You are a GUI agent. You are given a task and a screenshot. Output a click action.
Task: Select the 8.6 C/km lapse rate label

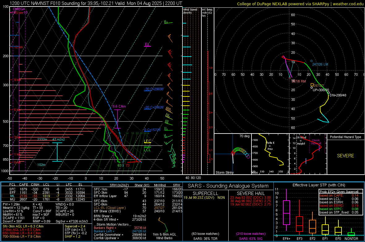[119, 106]
